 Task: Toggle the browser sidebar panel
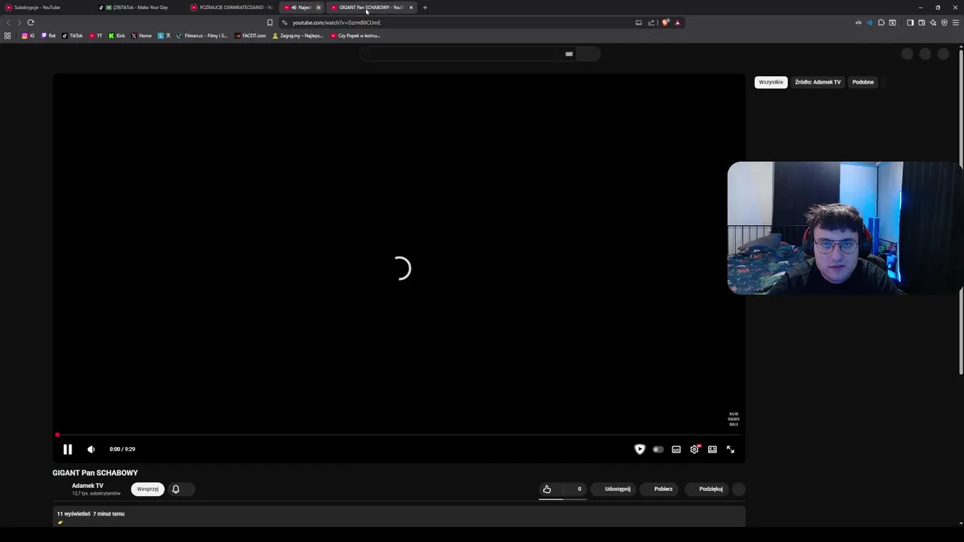coord(910,23)
